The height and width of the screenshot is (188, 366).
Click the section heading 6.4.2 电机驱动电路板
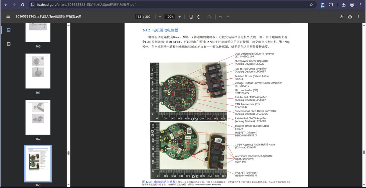coord(160,30)
